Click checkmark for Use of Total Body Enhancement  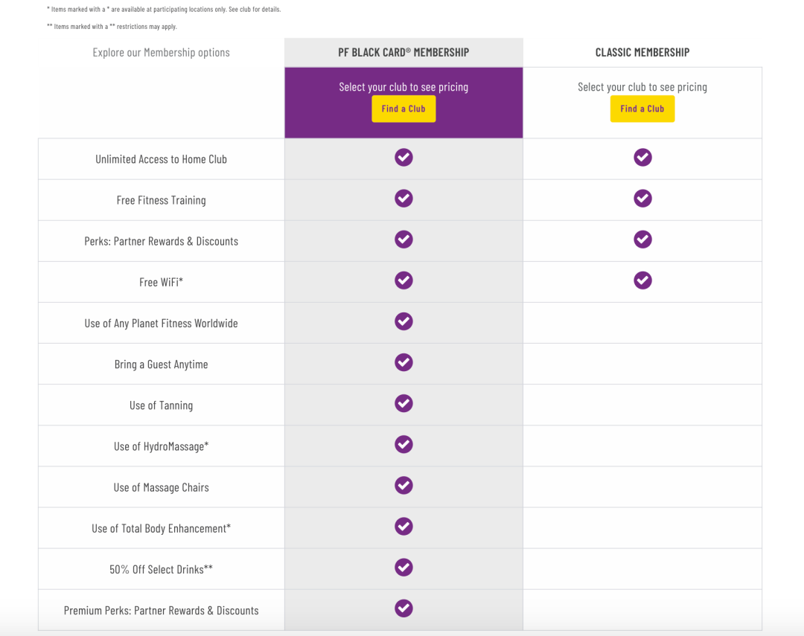403,527
